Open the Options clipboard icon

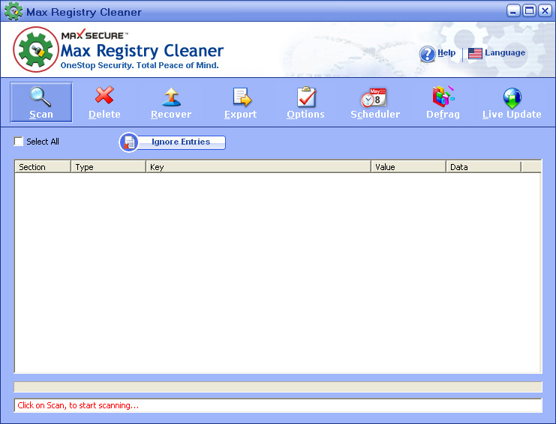[x=306, y=97]
